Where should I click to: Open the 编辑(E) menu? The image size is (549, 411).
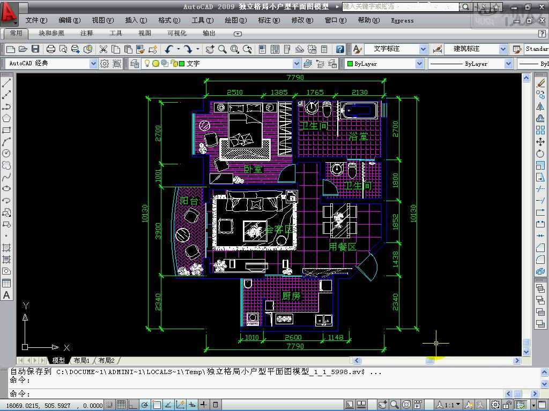pos(69,20)
